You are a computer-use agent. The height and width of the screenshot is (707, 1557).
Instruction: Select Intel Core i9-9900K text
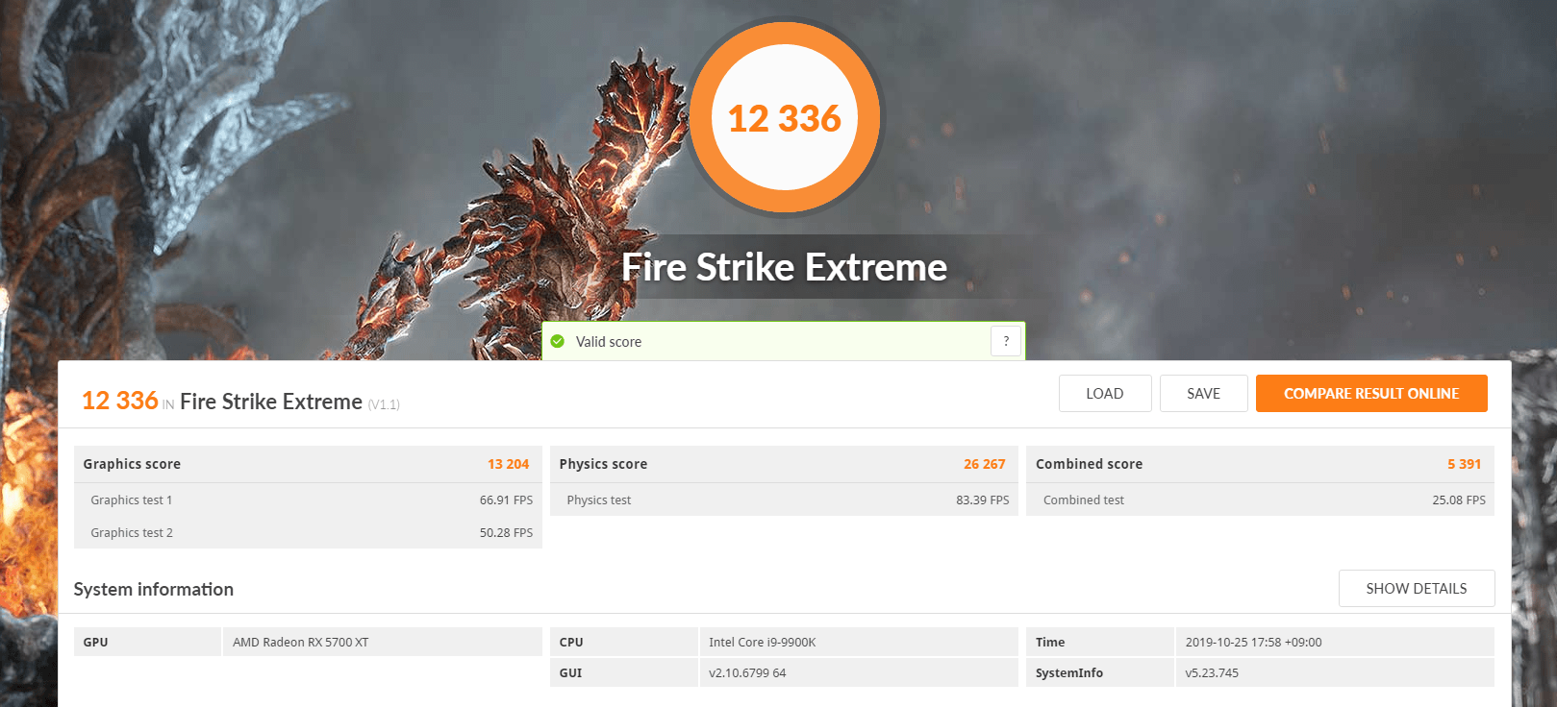[x=763, y=643]
